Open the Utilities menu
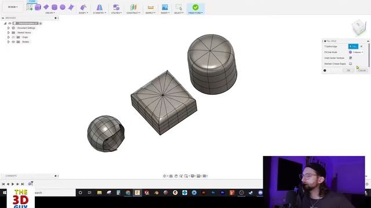The image size is (371, 208). pyautogui.click(x=117, y=13)
